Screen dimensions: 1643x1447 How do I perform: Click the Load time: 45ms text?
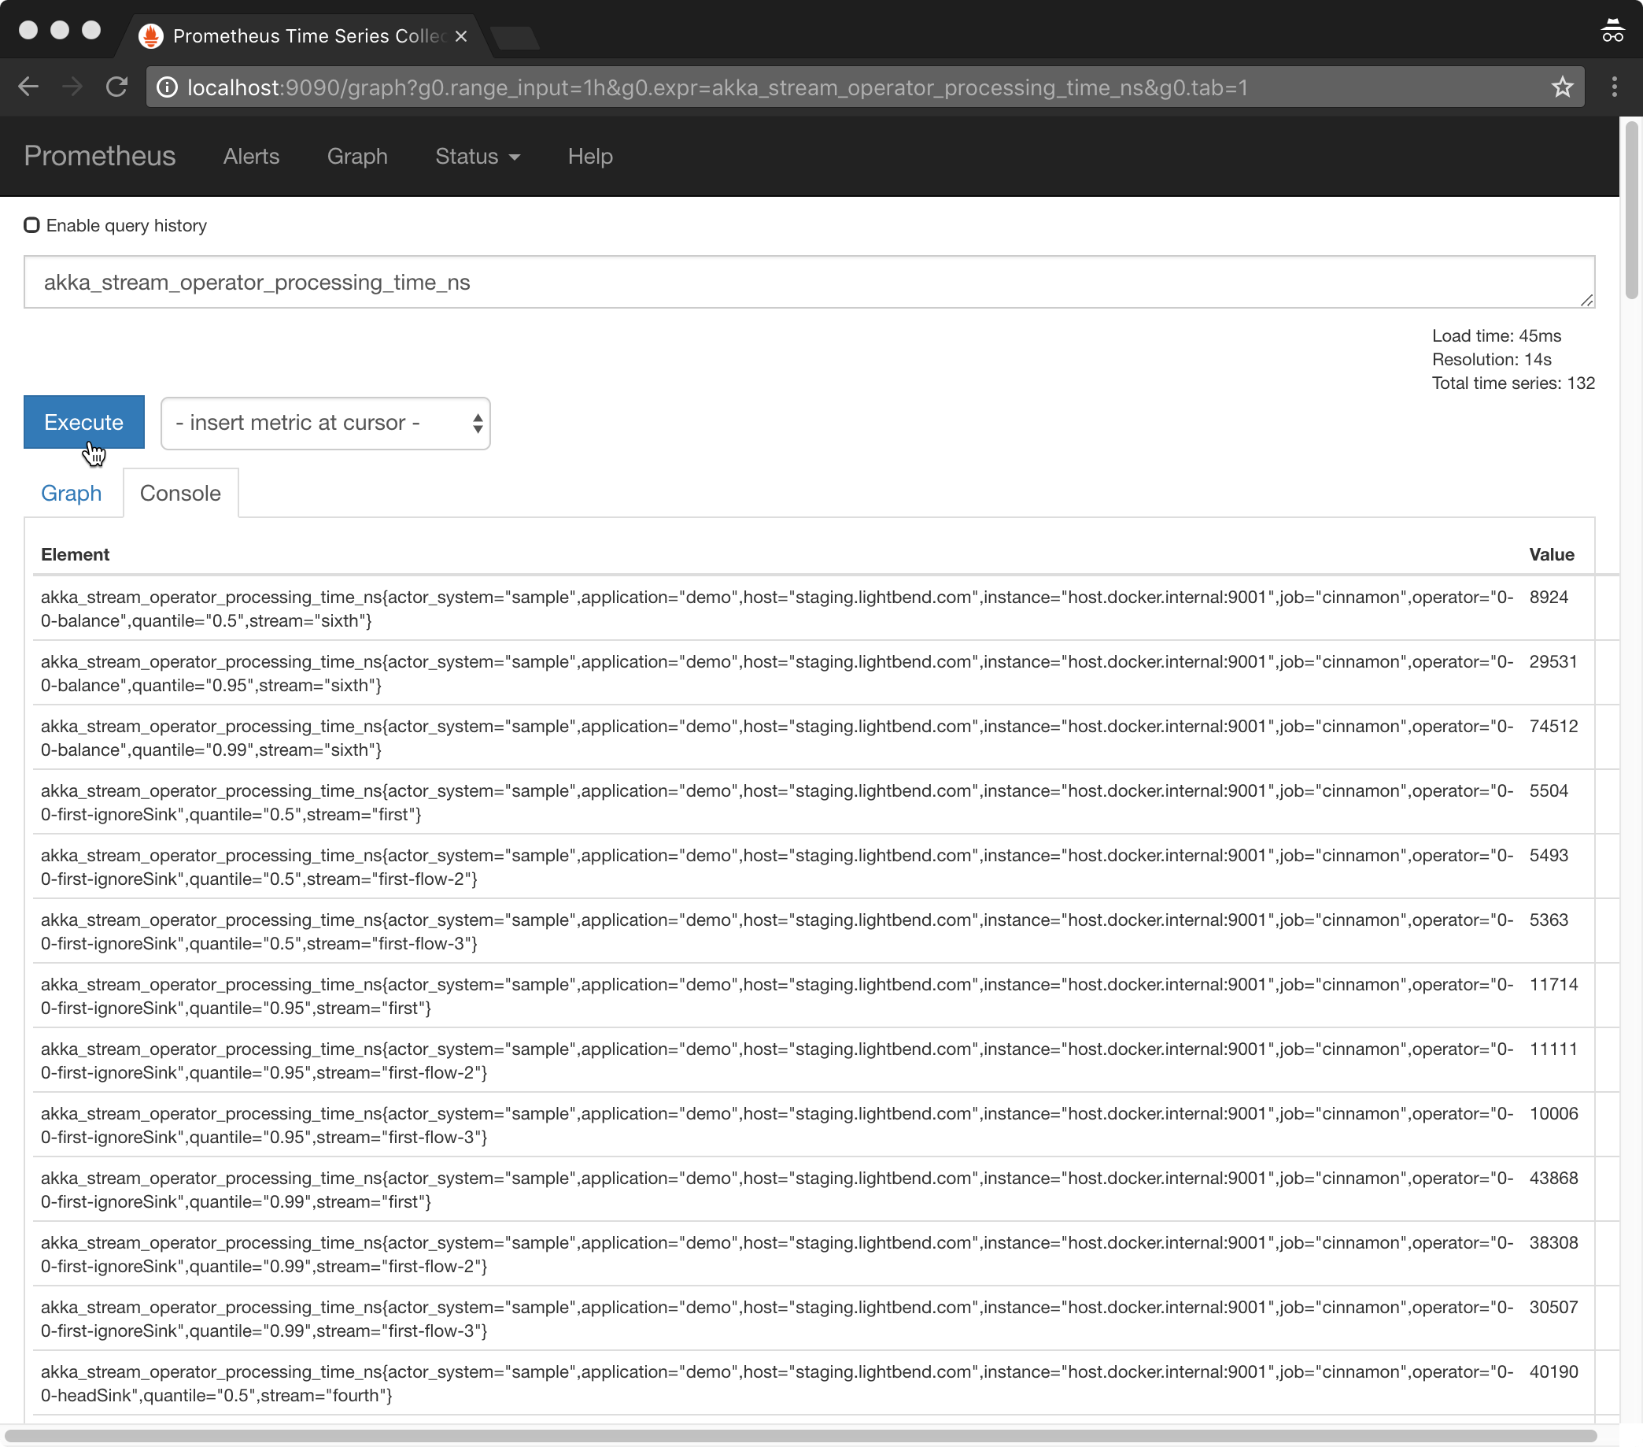pyautogui.click(x=1496, y=335)
